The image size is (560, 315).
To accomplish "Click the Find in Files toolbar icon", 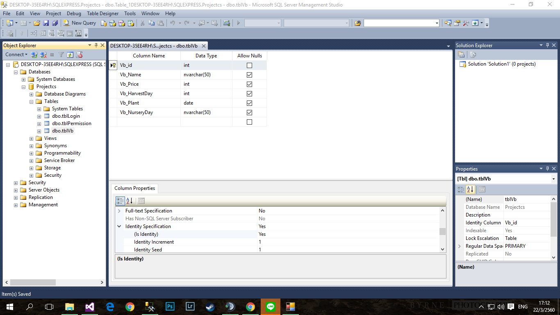I will [358, 23].
